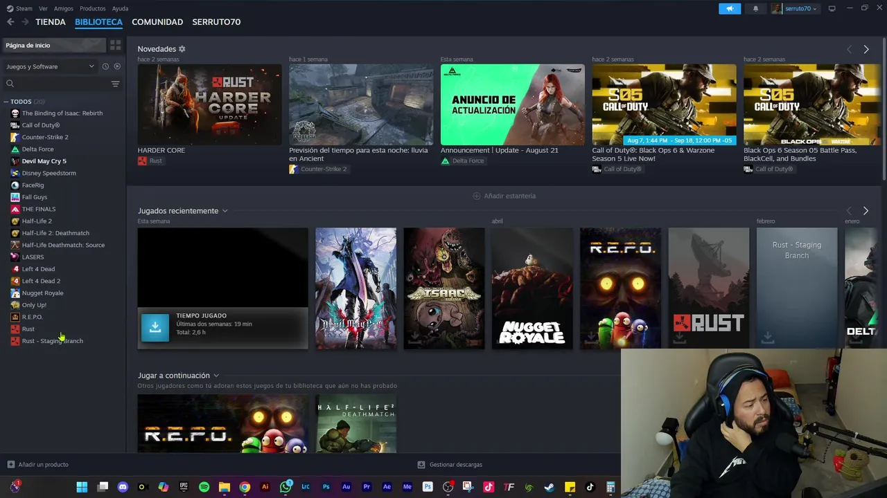Viewport: 887px width, 498px height.
Task: Open Adobe After Effects from taskbar
Action: [387, 487]
